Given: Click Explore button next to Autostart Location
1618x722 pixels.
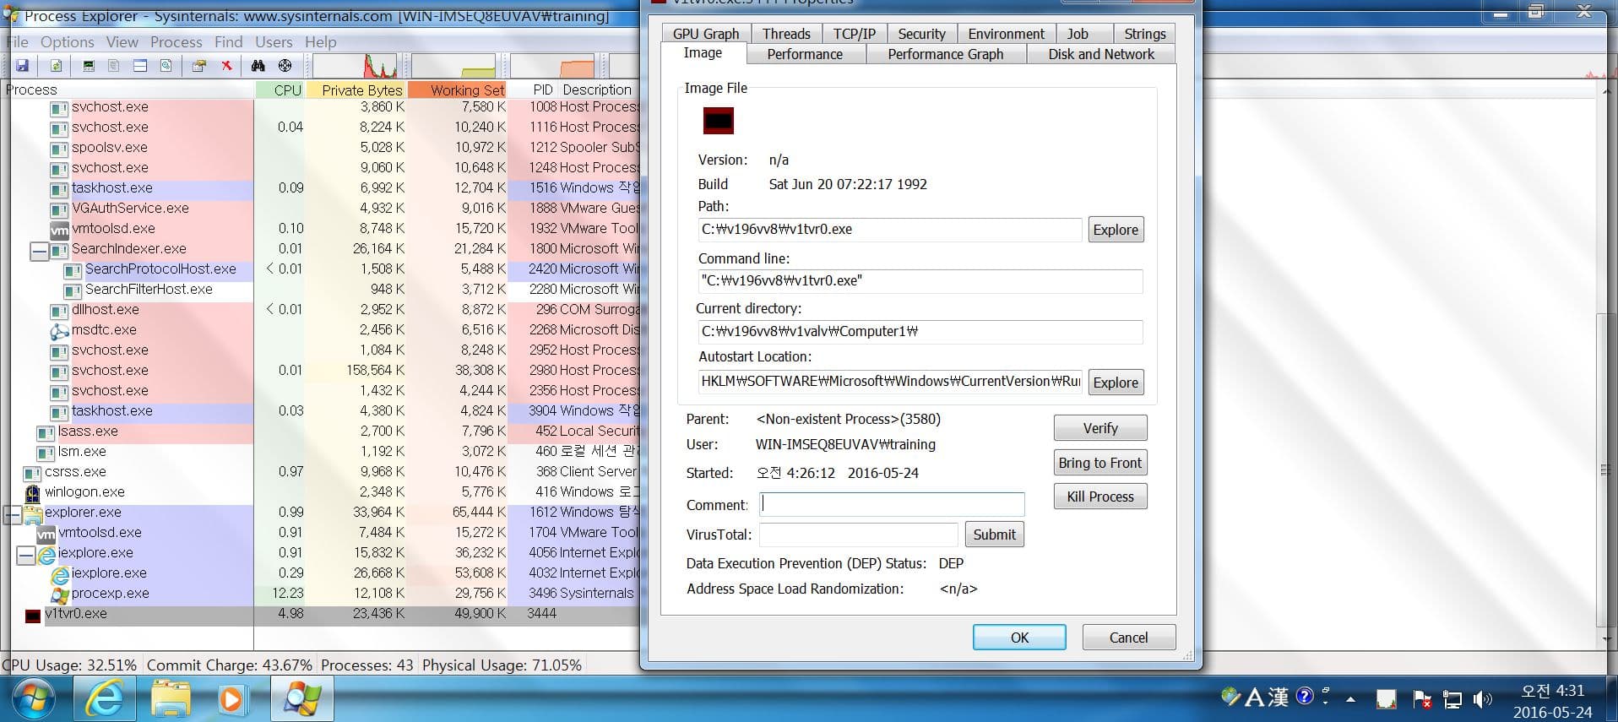Looking at the screenshot, I should click(1116, 383).
